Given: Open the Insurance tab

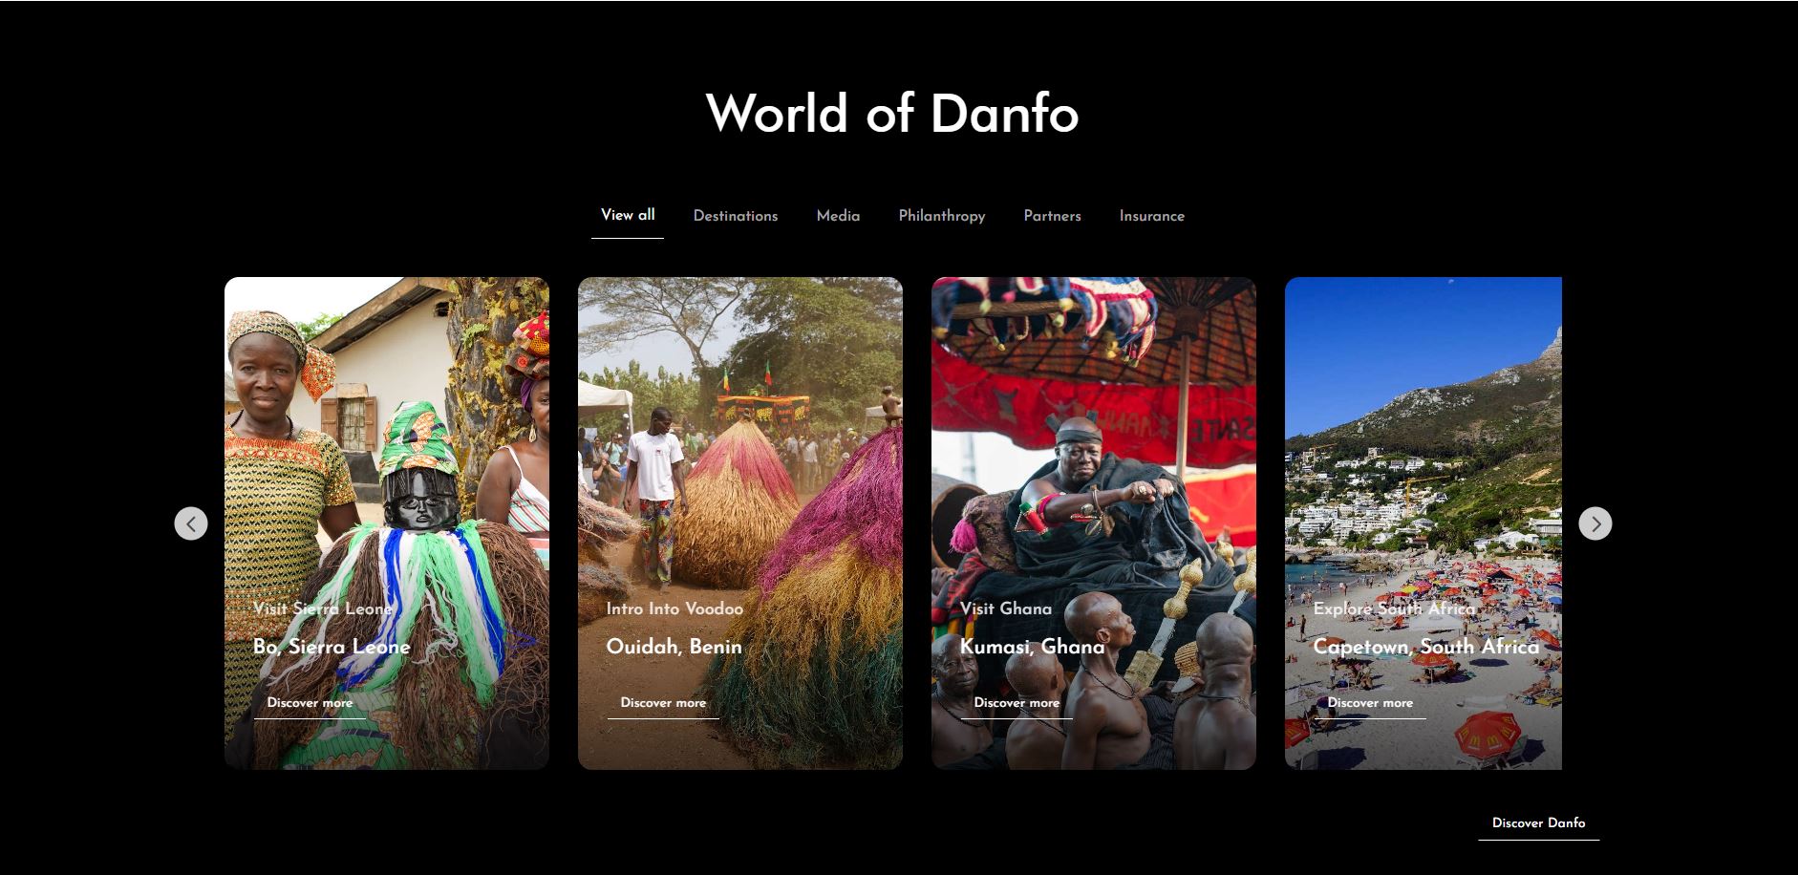Looking at the screenshot, I should point(1152,216).
